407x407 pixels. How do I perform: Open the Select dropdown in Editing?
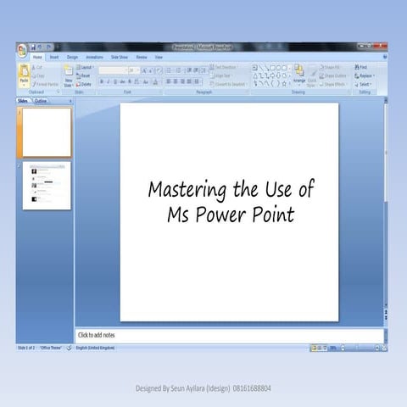(363, 84)
